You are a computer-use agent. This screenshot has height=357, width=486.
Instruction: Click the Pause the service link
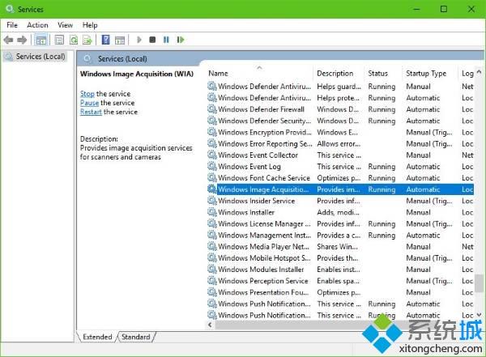[x=89, y=103]
